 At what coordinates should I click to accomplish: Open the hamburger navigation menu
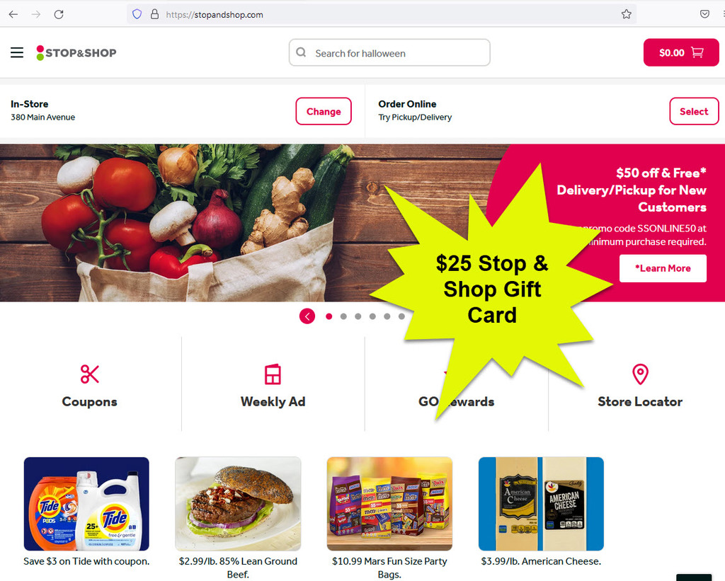17,52
